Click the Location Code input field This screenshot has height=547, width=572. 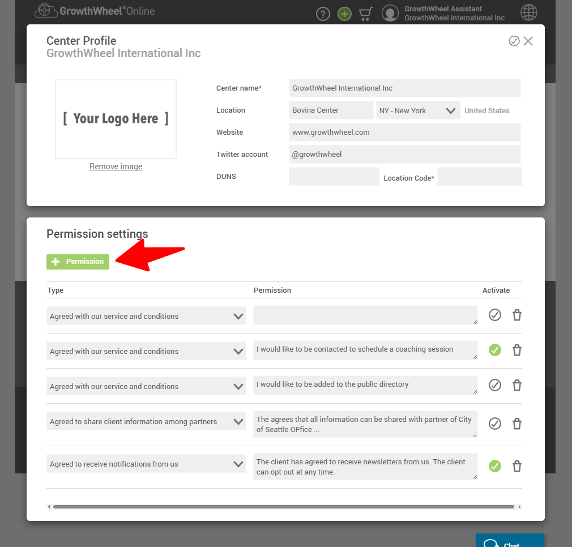click(479, 177)
